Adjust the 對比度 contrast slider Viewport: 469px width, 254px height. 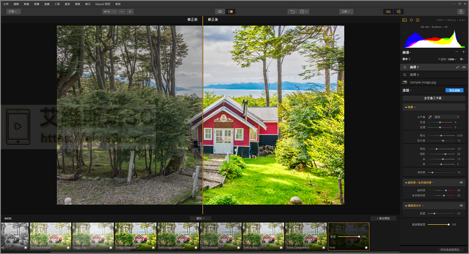coord(441,141)
